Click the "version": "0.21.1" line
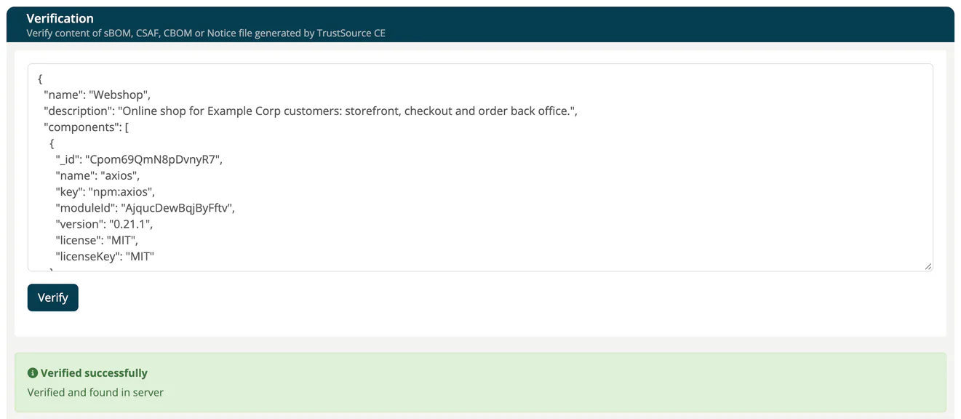The width and height of the screenshot is (961, 419). pyautogui.click(x=104, y=224)
